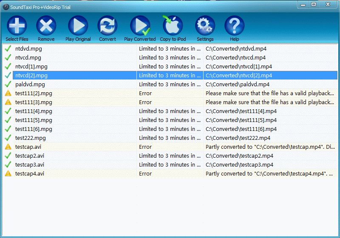340x238 pixels.
Task: Click the green checkmark beside ntvcd.mpg
Action: click(8, 57)
